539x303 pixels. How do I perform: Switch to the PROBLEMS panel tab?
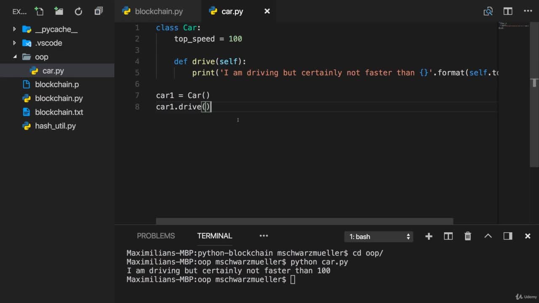(156, 236)
